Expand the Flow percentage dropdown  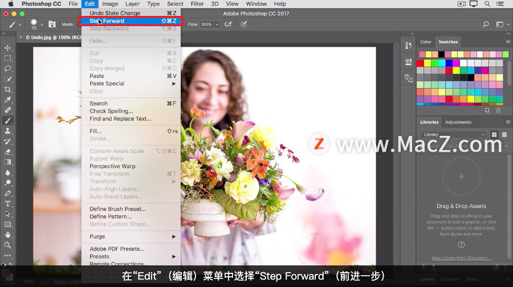[217, 24]
